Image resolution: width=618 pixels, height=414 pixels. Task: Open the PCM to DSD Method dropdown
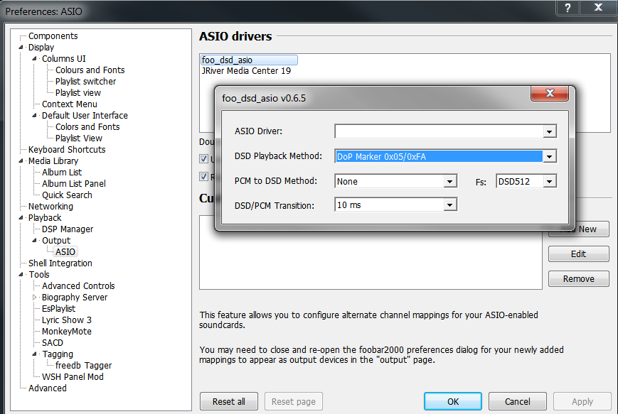click(x=449, y=181)
